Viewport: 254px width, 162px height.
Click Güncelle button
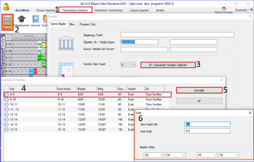click(x=199, y=90)
